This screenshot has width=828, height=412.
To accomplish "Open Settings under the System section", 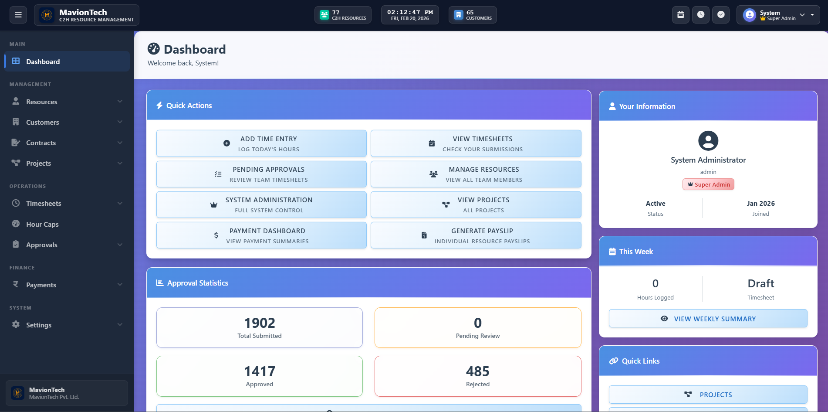I will 39,325.
